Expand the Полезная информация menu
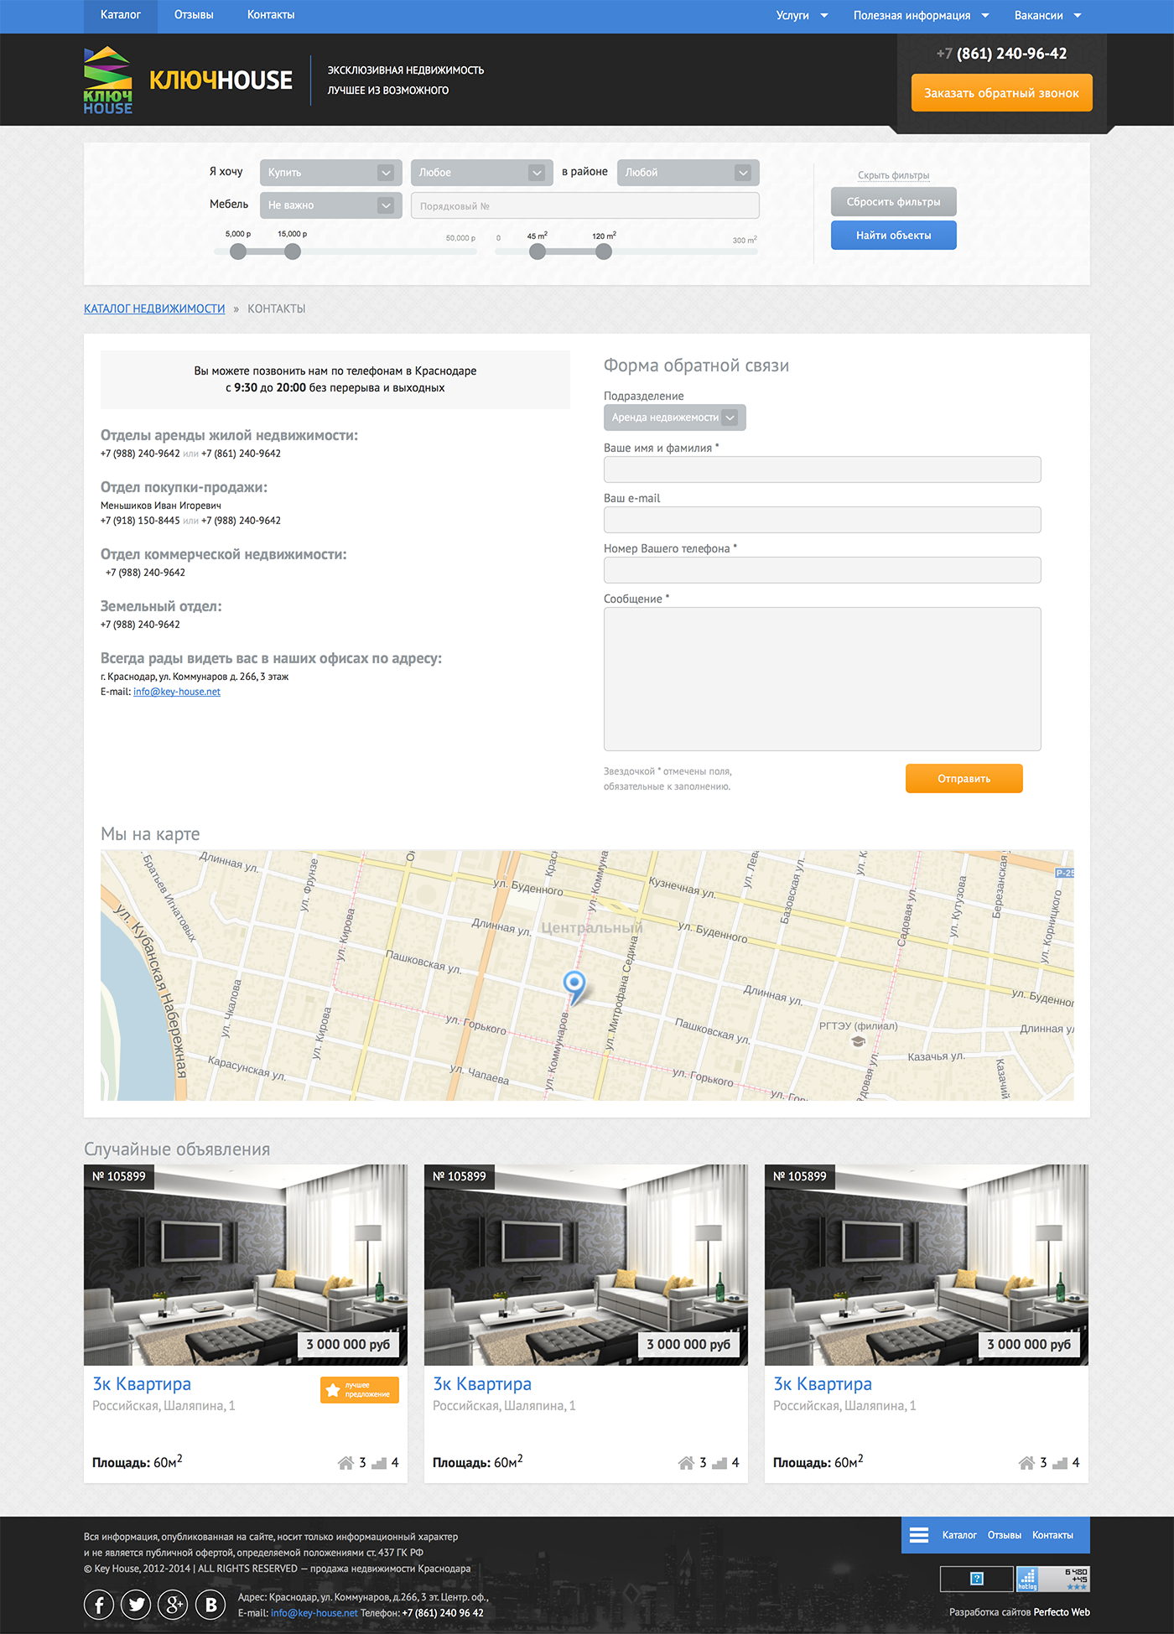1174x1634 pixels. (921, 15)
